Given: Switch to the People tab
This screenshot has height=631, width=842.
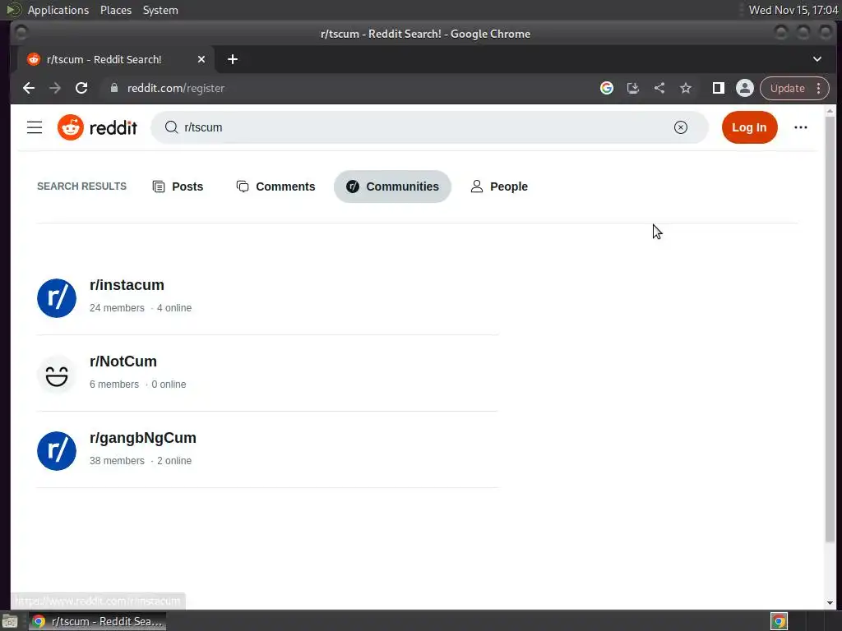Looking at the screenshot, I should (499, 187).
